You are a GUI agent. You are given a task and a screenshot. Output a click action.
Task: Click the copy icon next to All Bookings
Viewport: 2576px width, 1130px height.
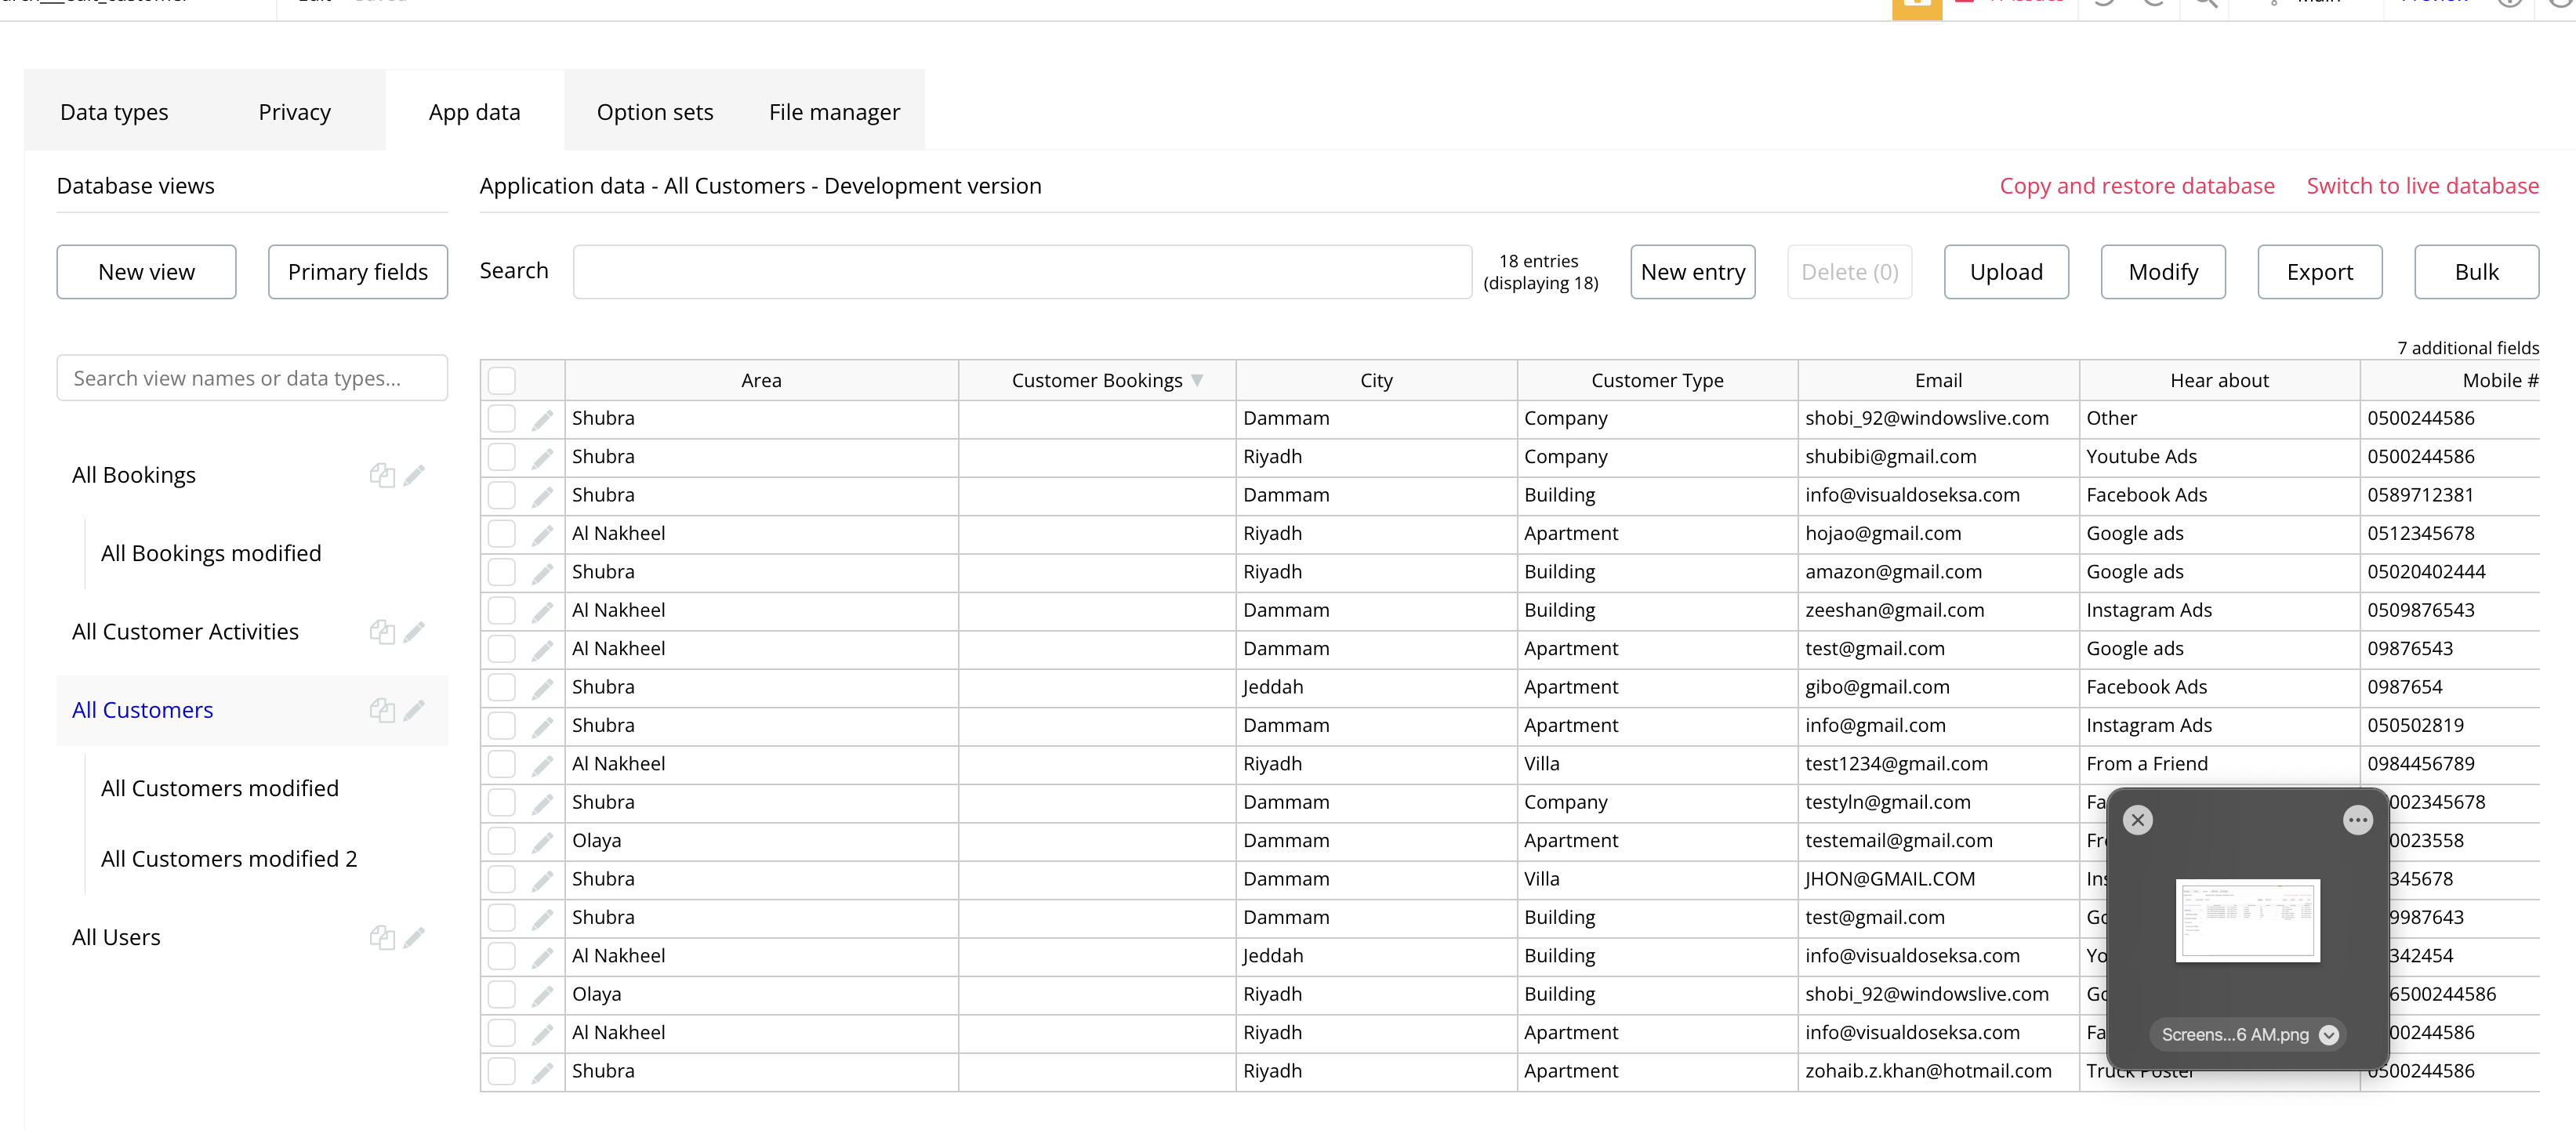[382, 475]
